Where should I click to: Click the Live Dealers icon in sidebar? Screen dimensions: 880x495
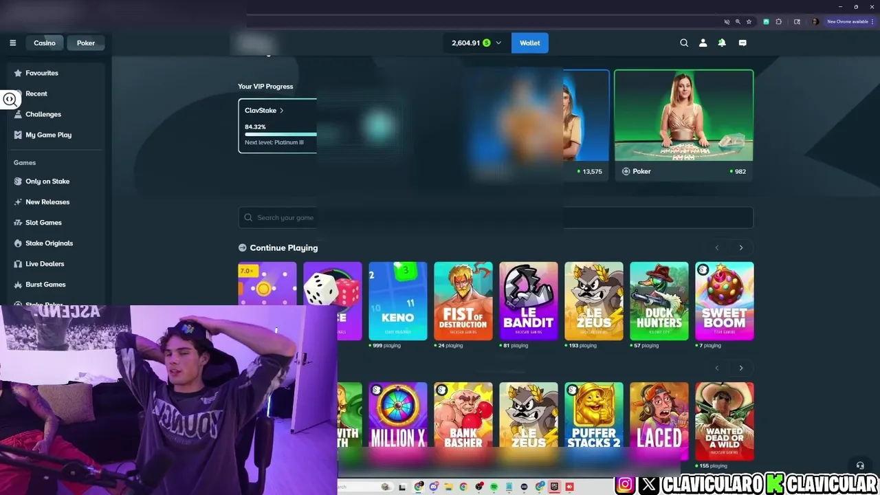[18, 264]
